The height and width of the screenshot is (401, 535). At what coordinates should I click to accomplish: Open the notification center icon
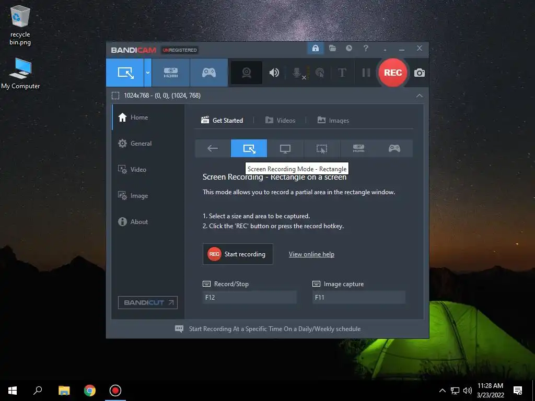pyautogui.click(x=518, y=391)
